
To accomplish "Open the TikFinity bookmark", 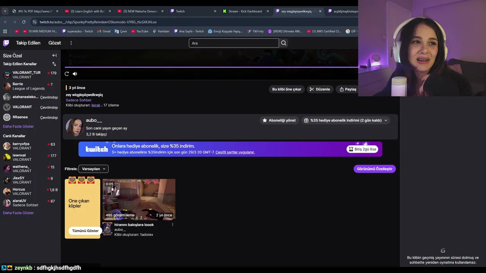I will pos(255,31).
